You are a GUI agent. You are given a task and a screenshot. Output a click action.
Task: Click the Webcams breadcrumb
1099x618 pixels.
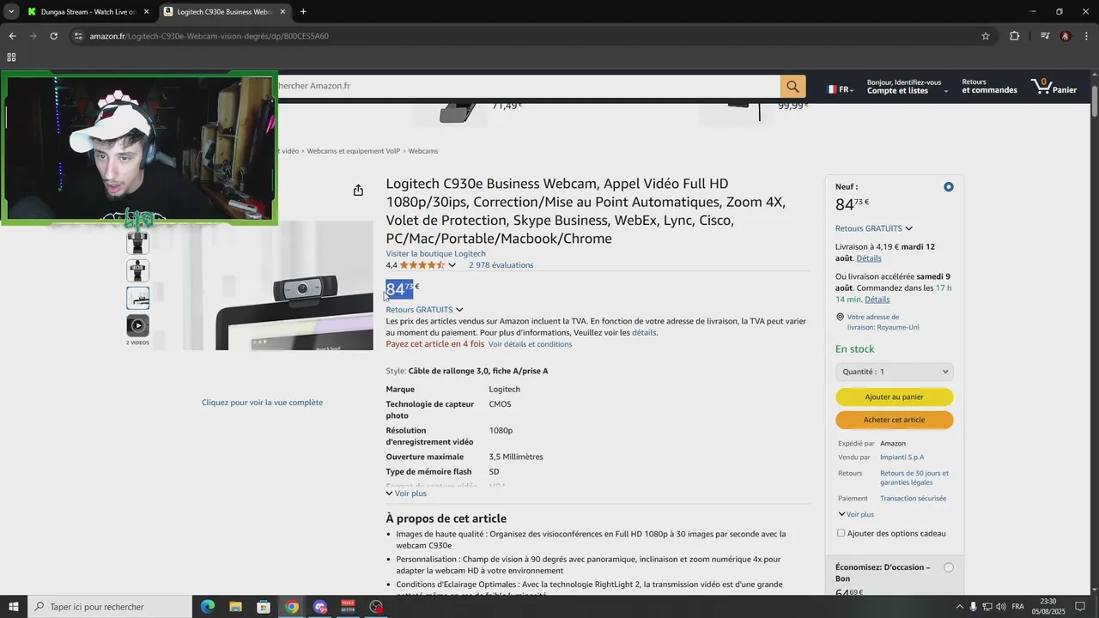coord(423,151)
